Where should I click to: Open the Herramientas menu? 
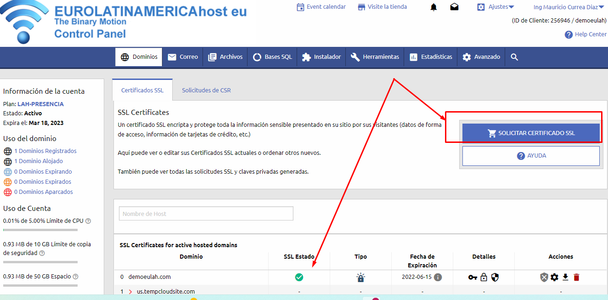(x=375, y=57)
